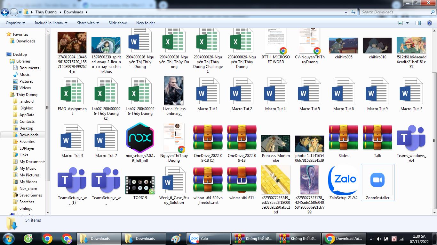Click the help question mark icon
Viewport: 437px width, 245px height.
pos(430,23)
